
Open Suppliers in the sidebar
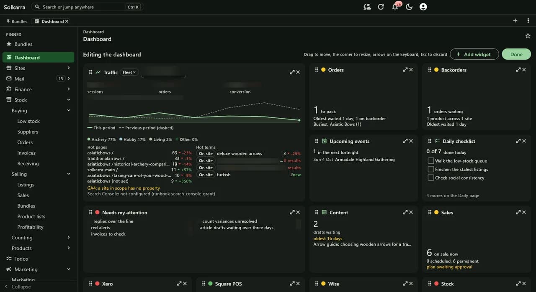[28, 132]
